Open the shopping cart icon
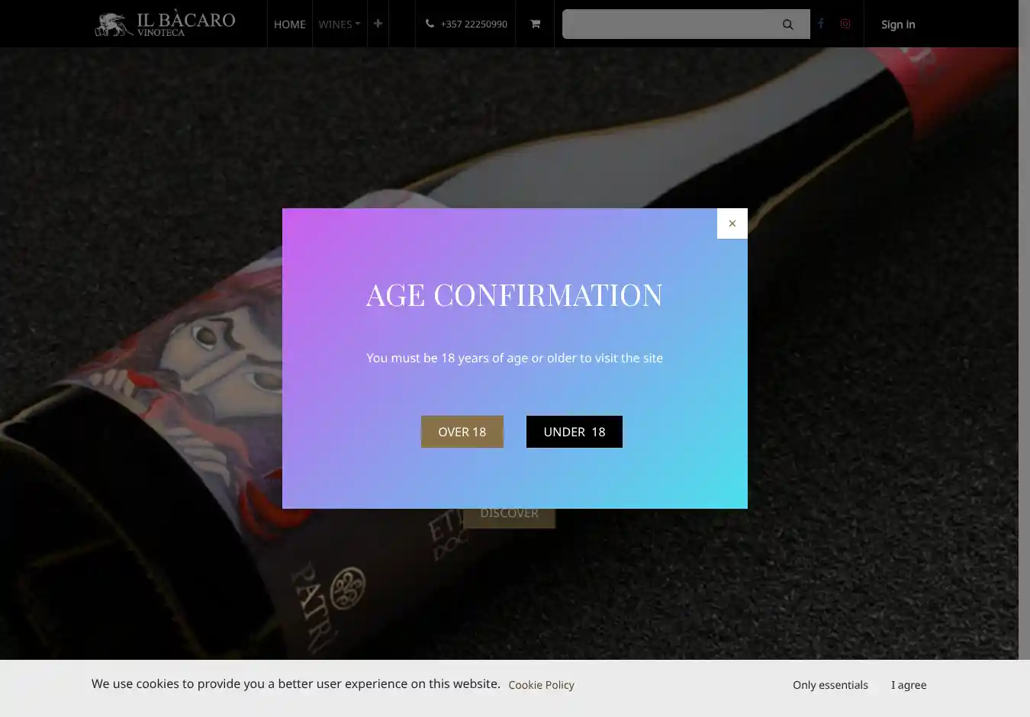Screen dimensions: 1030x717 (x=535, y=24)
